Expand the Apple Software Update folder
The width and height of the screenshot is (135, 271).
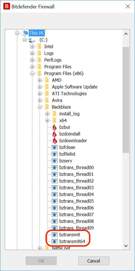[x=40, y=87]
